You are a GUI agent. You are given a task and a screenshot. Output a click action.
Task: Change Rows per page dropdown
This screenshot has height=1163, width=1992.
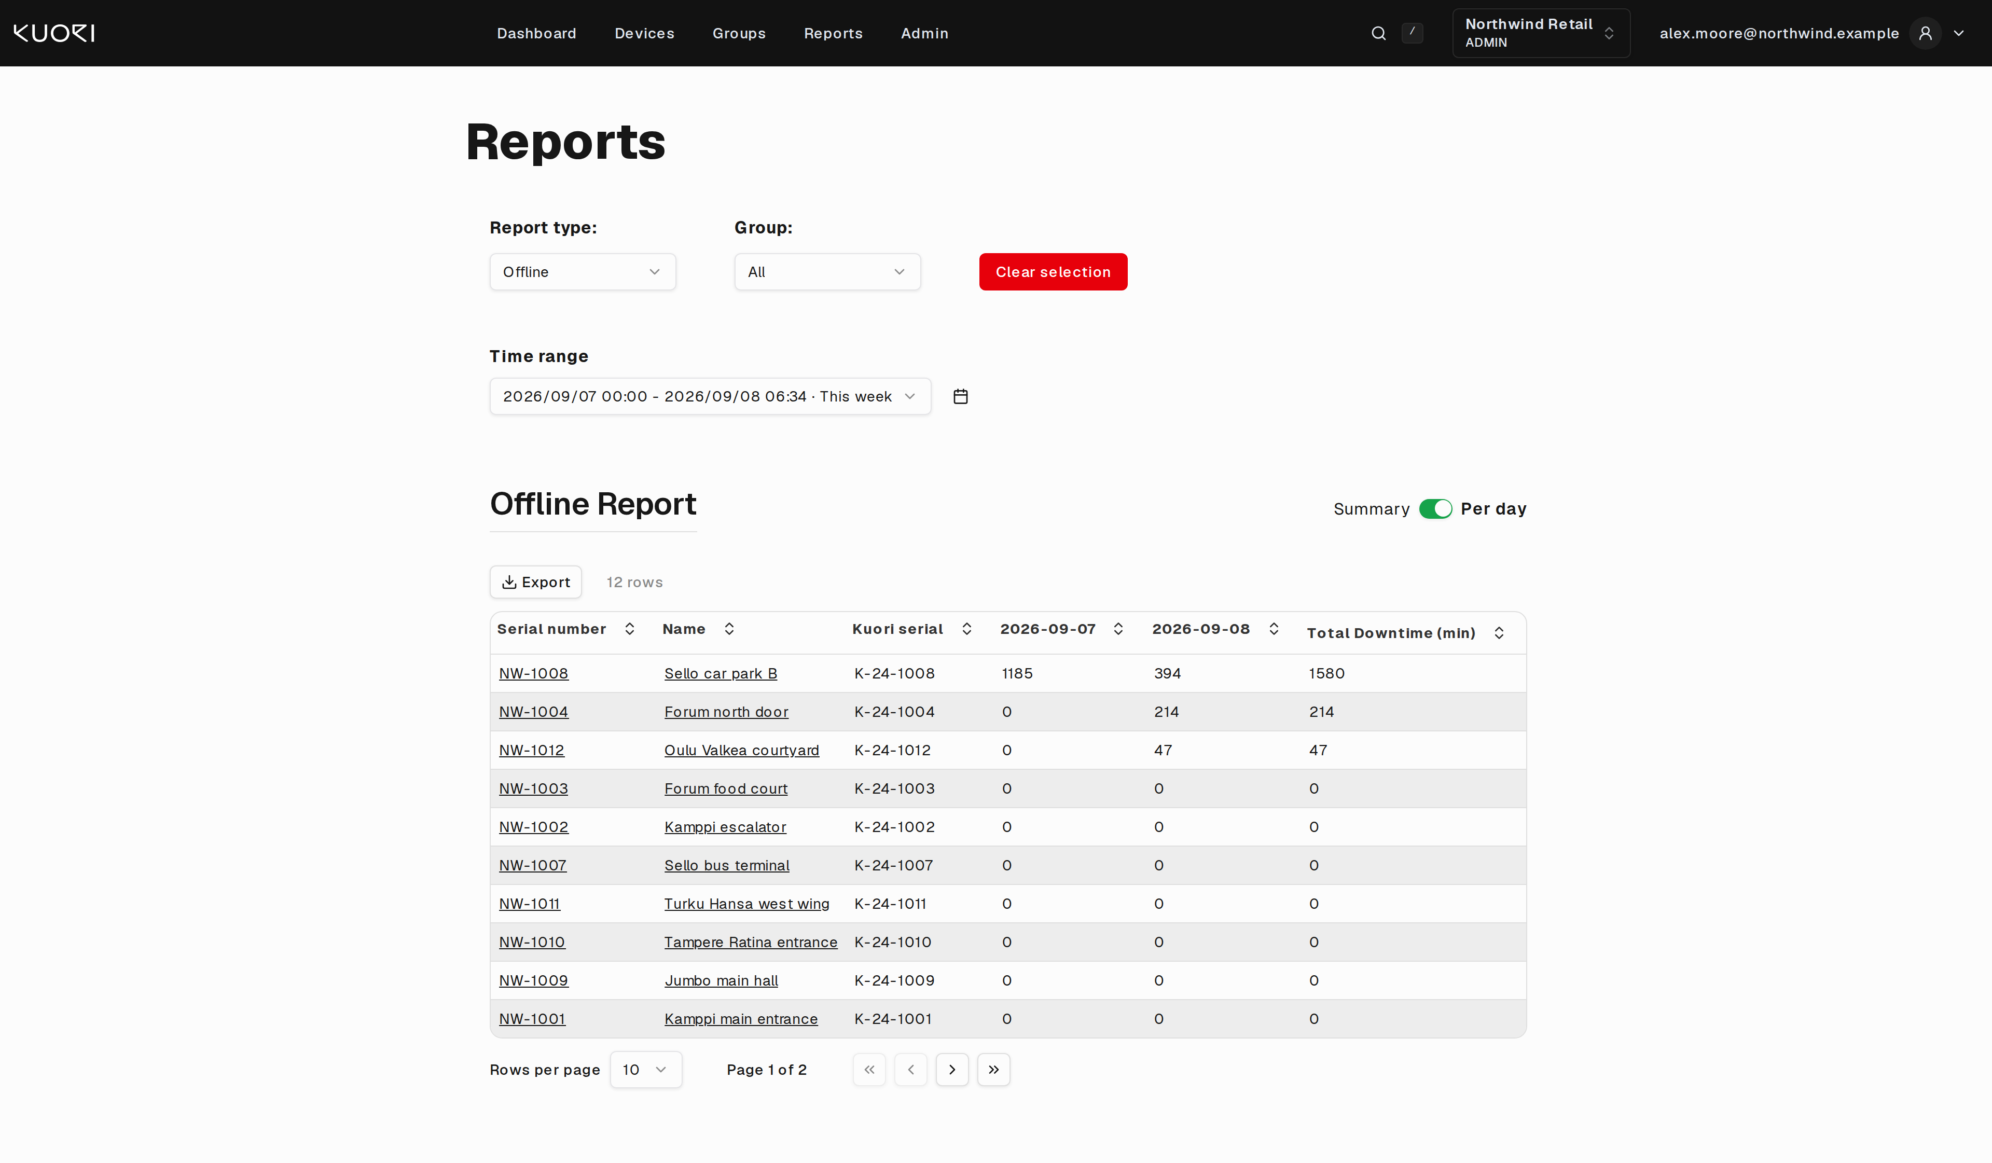pos(646,1069)
